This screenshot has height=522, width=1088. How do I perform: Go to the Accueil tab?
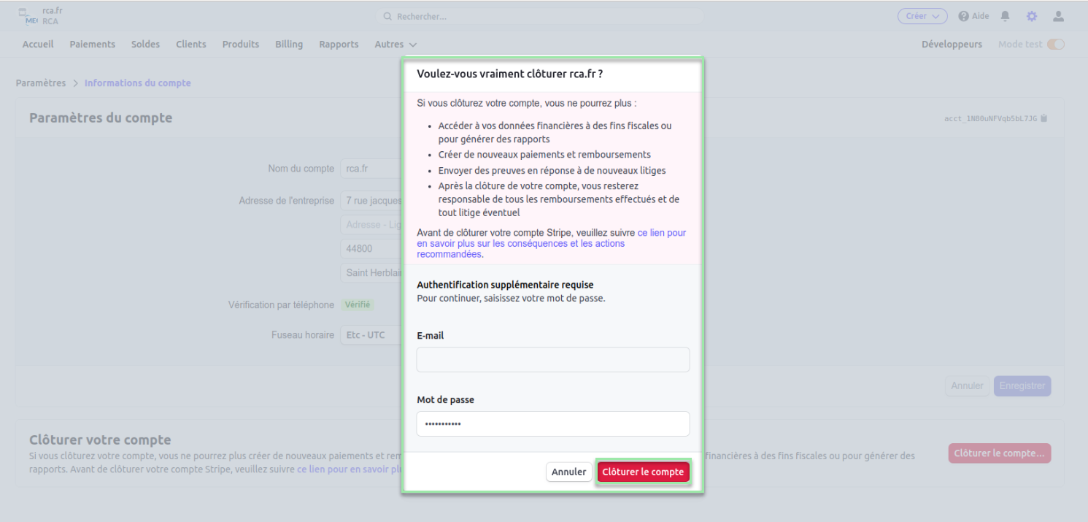(x=38, y=45)
